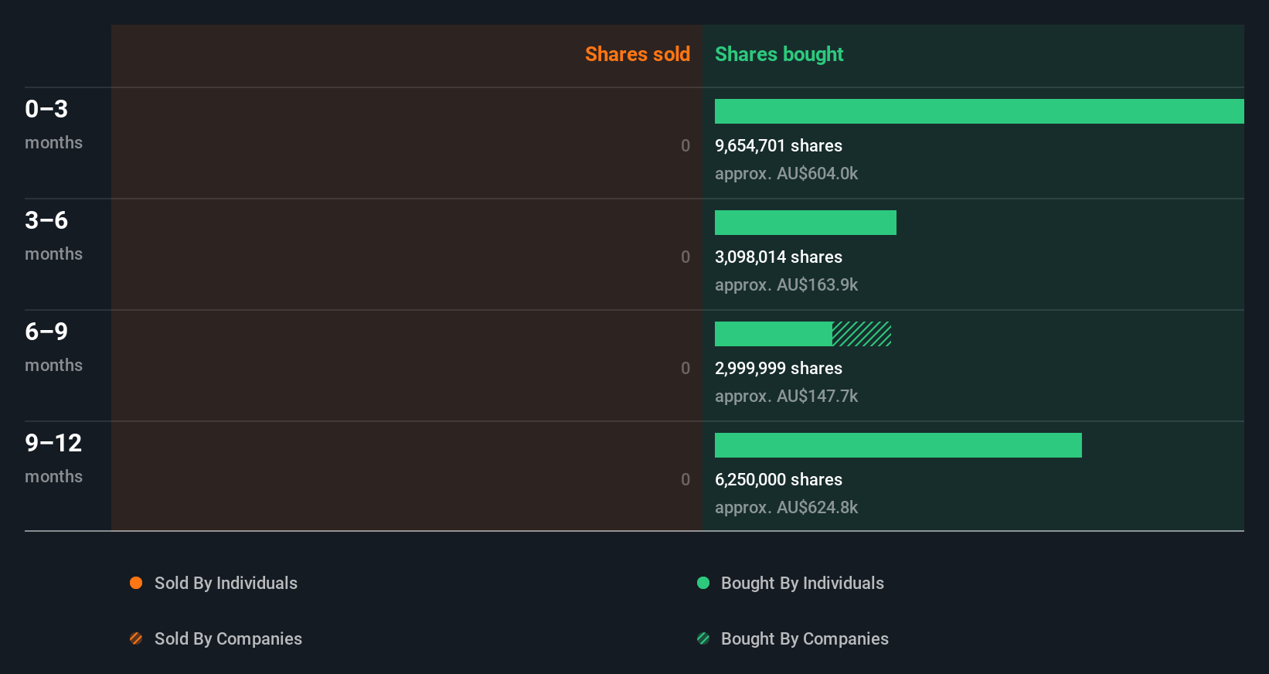Screen dimensions: 1269x674
Task: Click the sold 0 value in 3–6 months row
Action: (686, 257)
